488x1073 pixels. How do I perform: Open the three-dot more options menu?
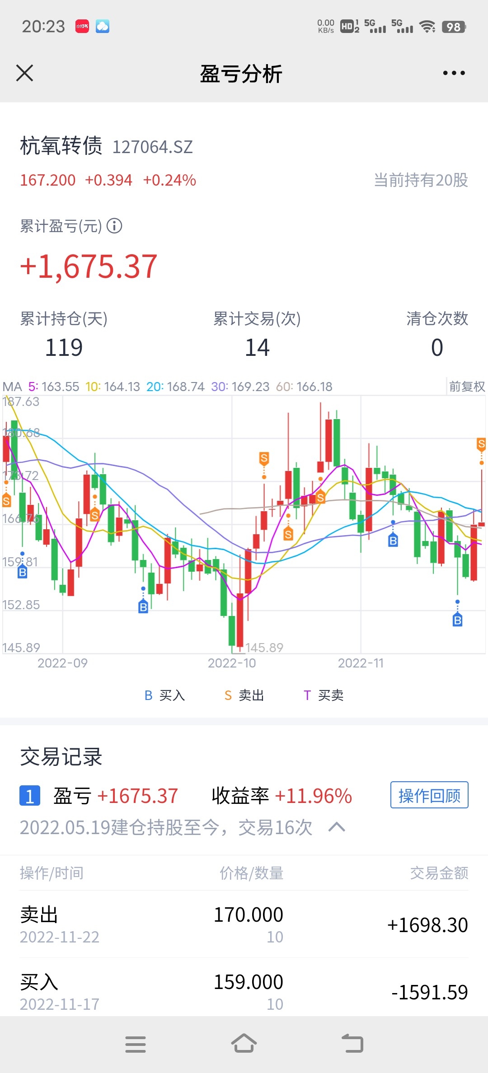(x=454, y=73)
